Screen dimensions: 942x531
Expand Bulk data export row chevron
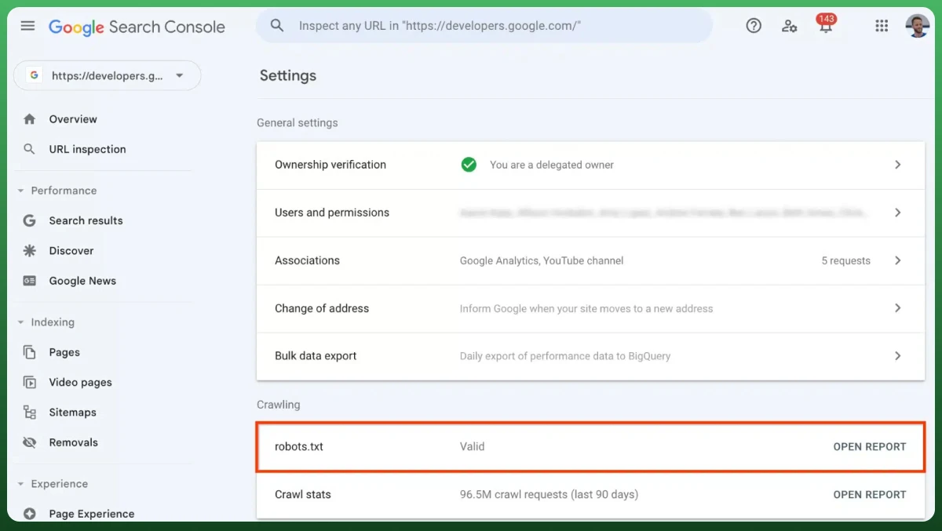(x=898, y=356)
